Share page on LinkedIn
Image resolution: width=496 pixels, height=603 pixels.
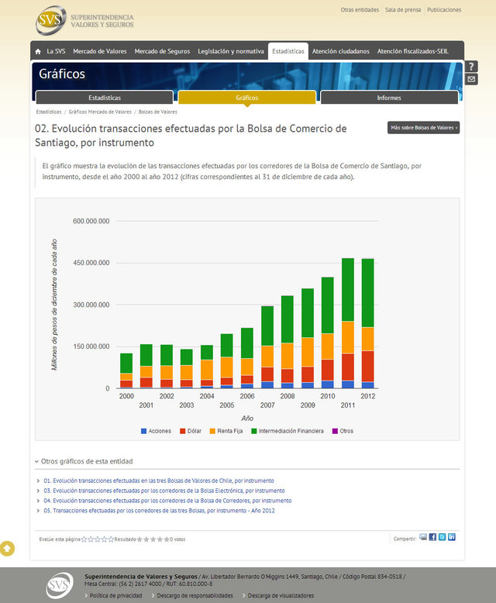click(452, 537)
